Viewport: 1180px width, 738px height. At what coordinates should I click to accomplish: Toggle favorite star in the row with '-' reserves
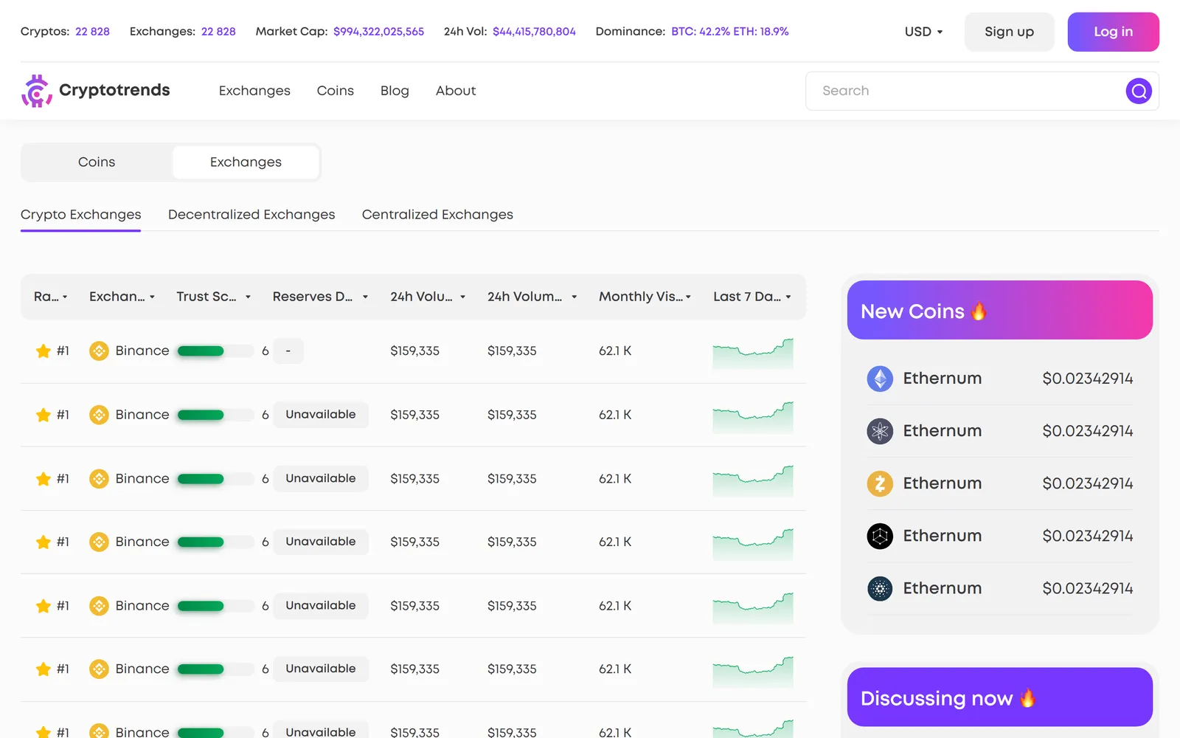[x=43, y=351]
